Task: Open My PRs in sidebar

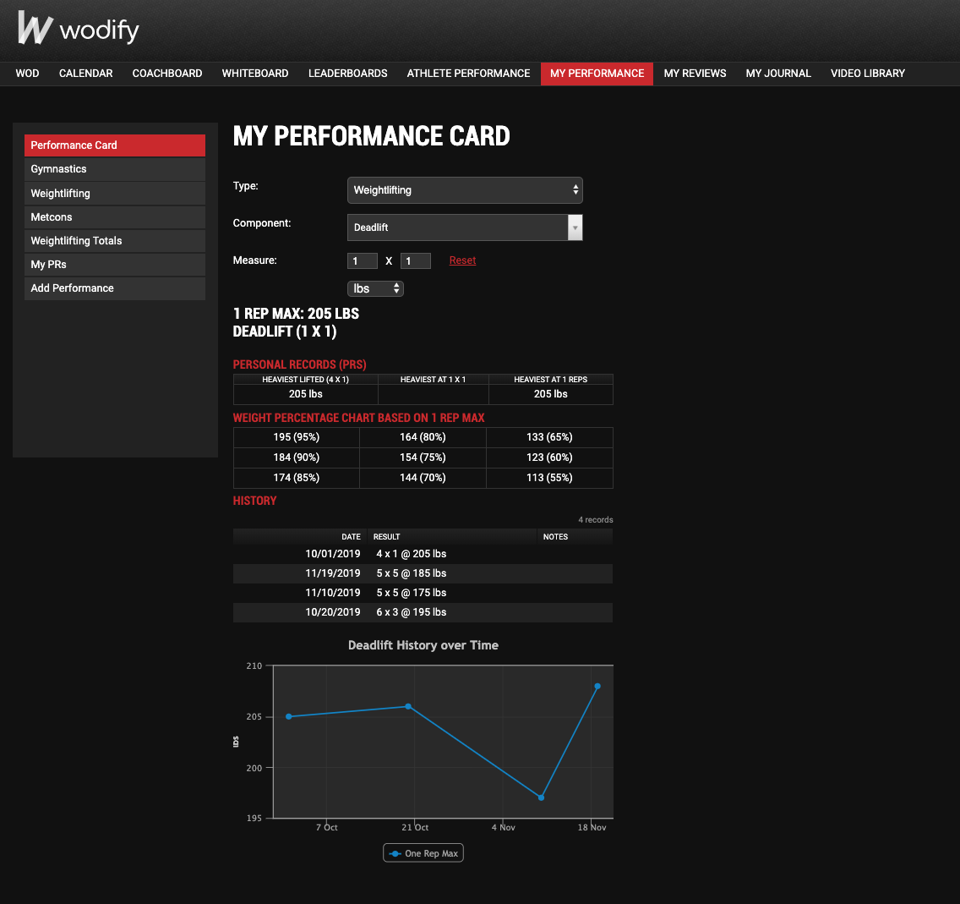Action: point(114,265)
